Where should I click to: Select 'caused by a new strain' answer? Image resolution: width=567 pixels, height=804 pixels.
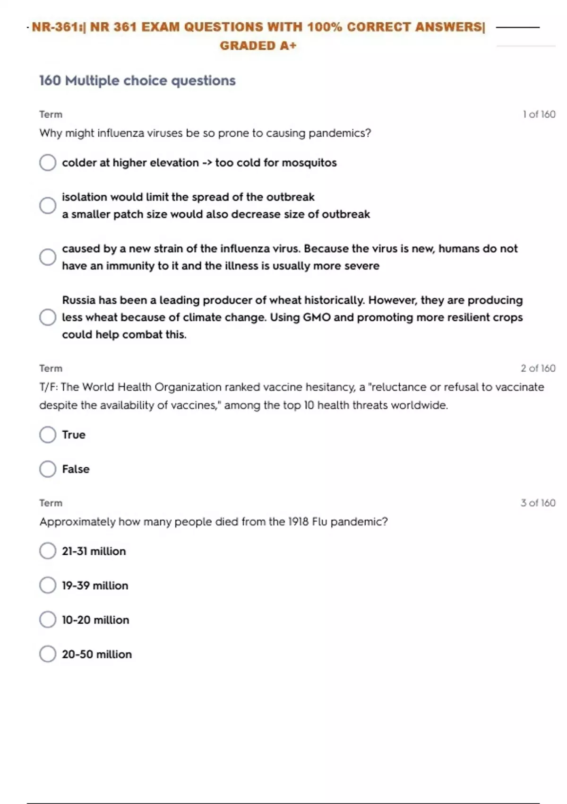(48, 257)
